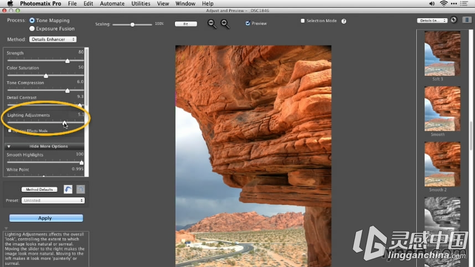Click the Method Defaults button
This screenshot has width=475, height=267.
pos(39,189)
